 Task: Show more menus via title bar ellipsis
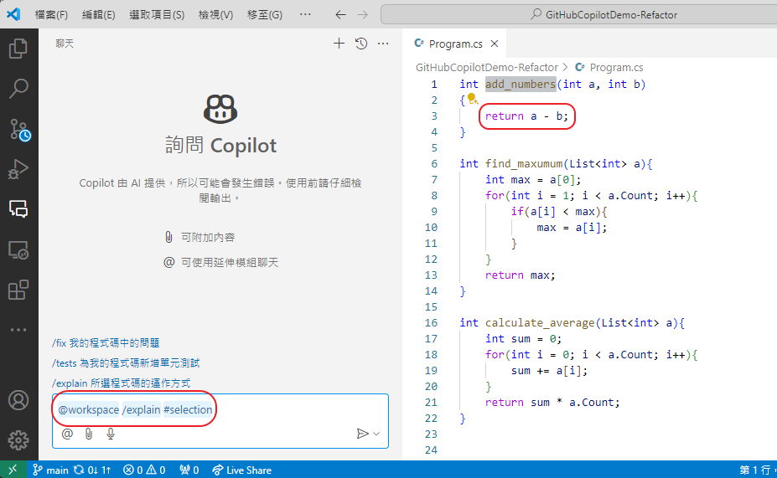click(305, 14)
